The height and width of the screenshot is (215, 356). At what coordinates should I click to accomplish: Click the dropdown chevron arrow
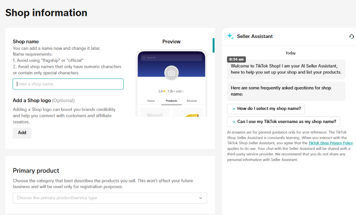point(201,198)
